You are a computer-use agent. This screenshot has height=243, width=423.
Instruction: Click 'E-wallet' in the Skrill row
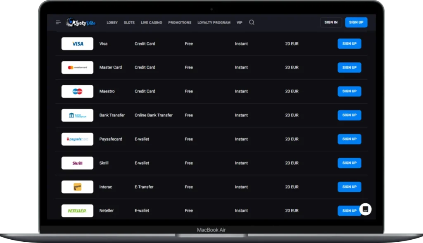coord(142,163)
